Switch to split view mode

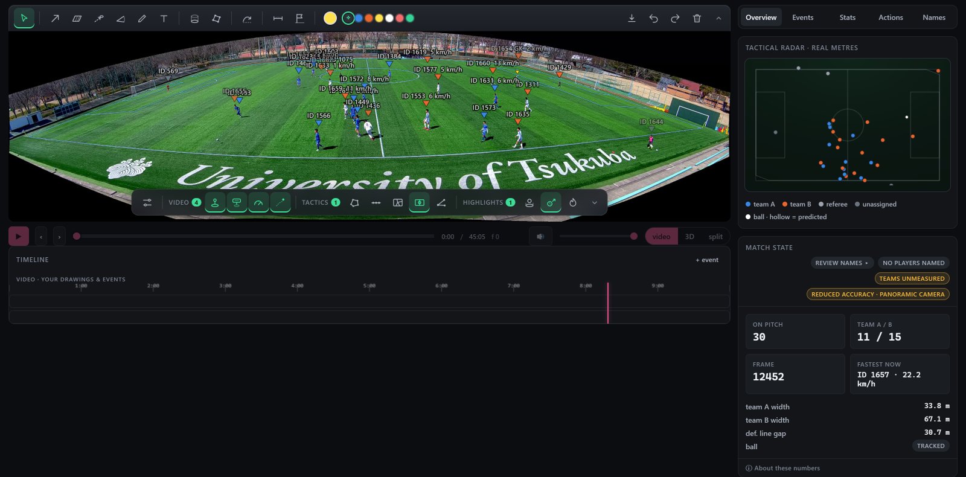[715, 237]
